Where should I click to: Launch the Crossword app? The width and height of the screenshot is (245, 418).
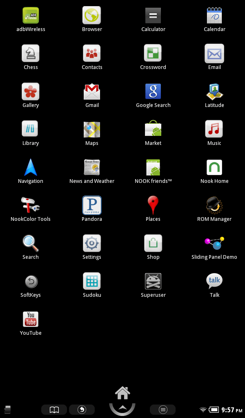pos(153,53)
